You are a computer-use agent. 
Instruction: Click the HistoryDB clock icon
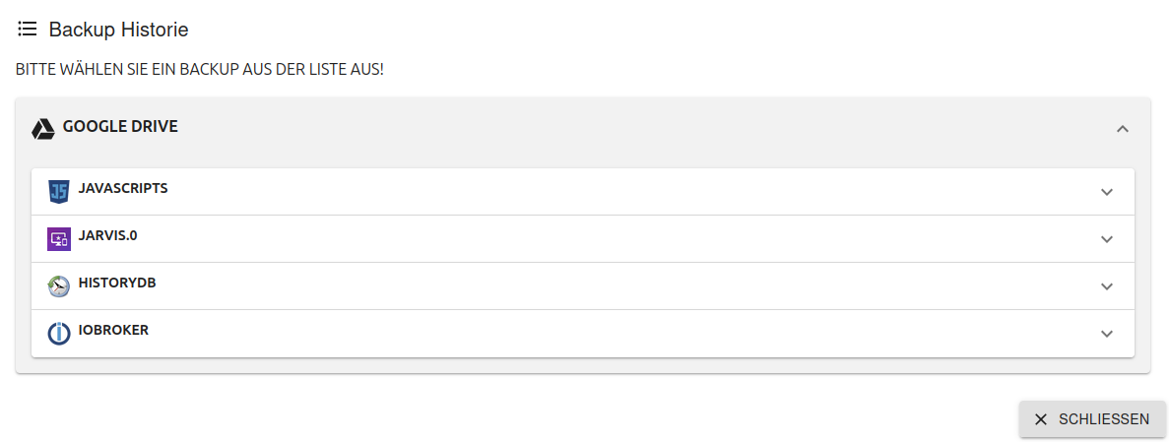59,286
